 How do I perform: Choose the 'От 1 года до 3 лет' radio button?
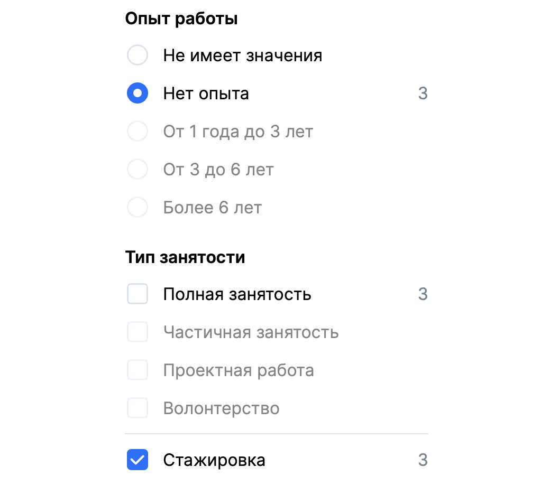138,132
